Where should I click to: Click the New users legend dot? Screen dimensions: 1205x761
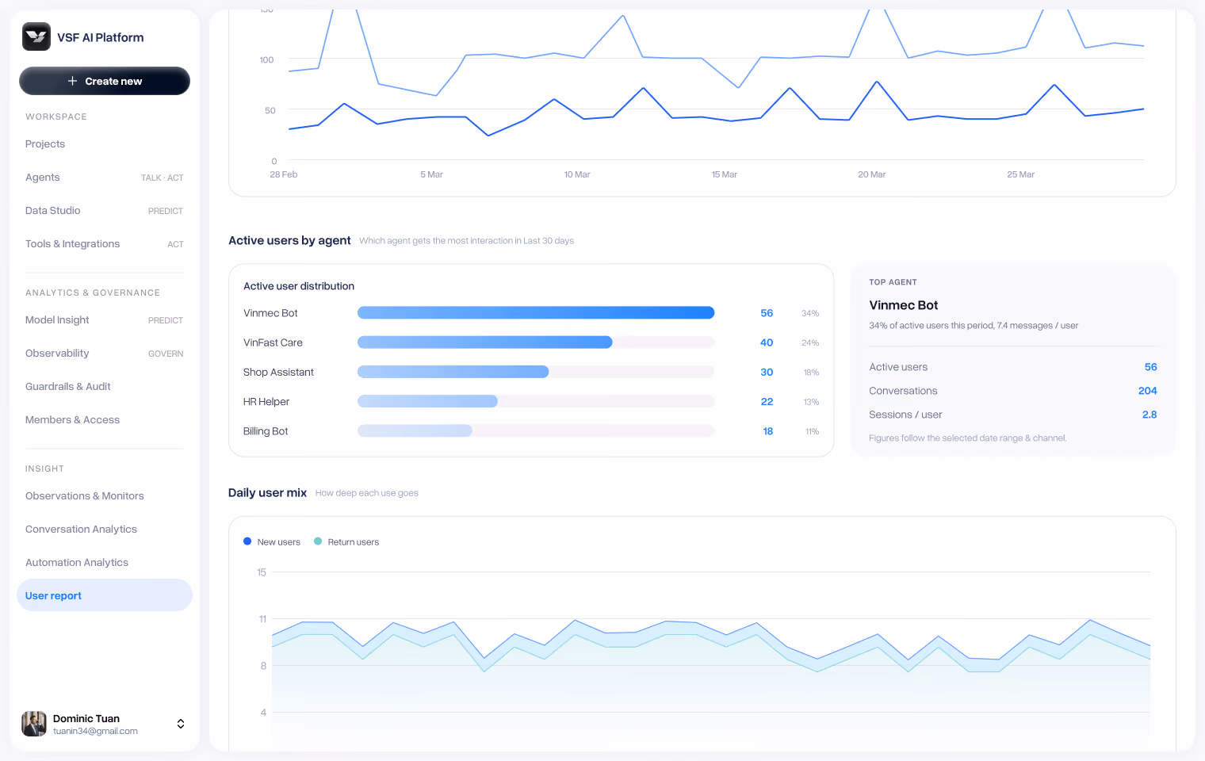coord(247,541)
